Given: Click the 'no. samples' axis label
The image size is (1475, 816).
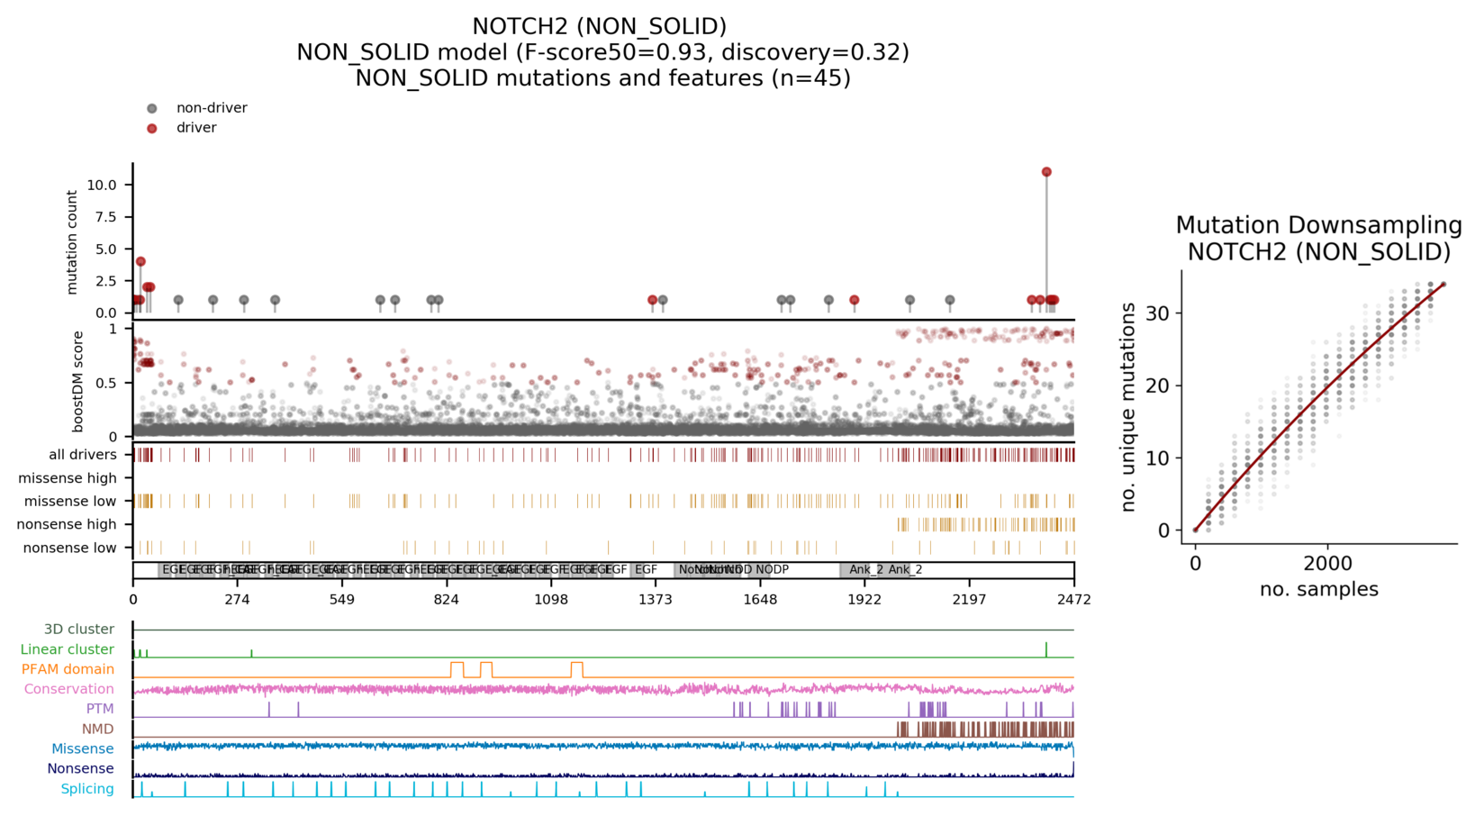Looking at the screenshot, I should [1318, 589].
